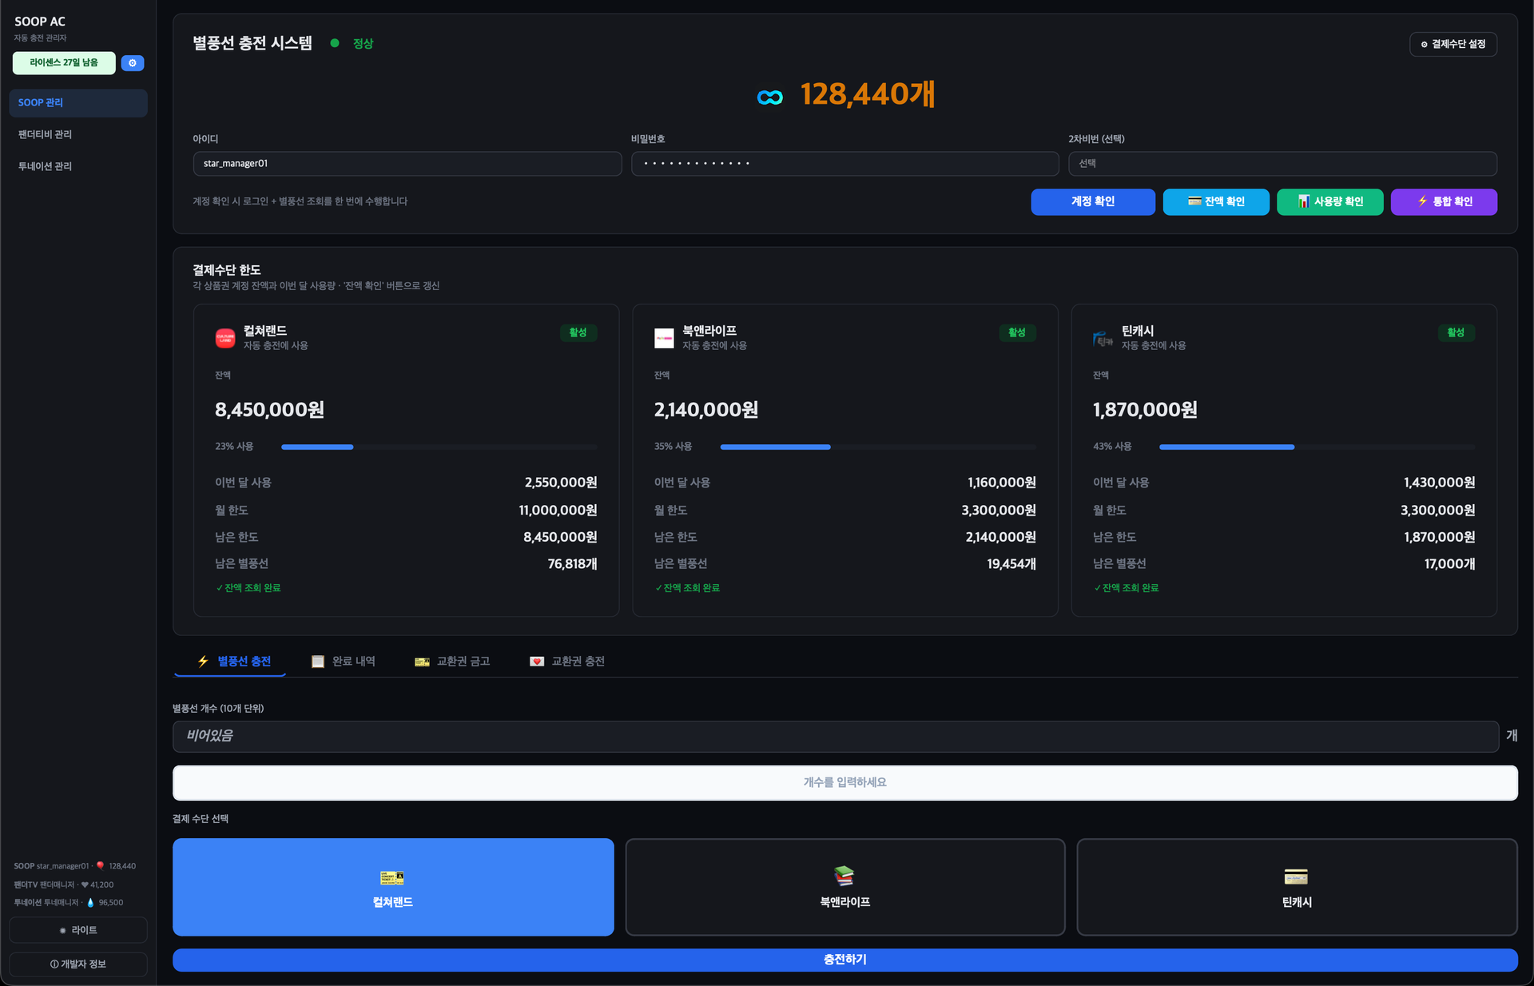This screenshot has height=986, width=1534.
Task: Run 통합 확인 lightning button
Action: (1444, 202)
